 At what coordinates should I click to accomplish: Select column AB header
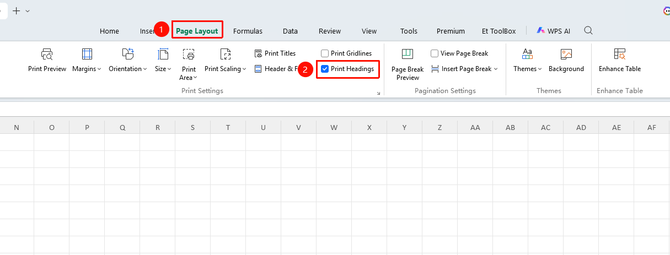(x=511, y=127)
